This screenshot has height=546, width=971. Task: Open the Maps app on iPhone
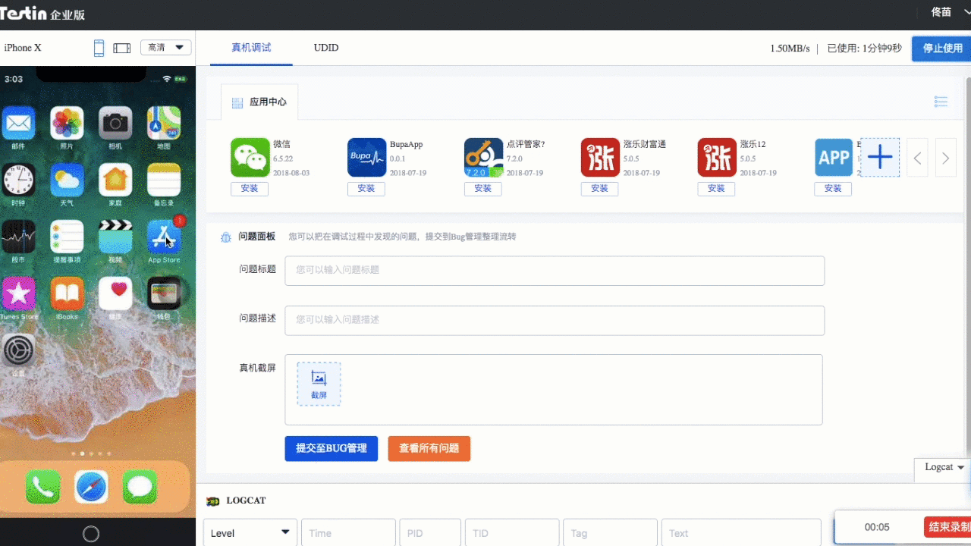(164, 123)
